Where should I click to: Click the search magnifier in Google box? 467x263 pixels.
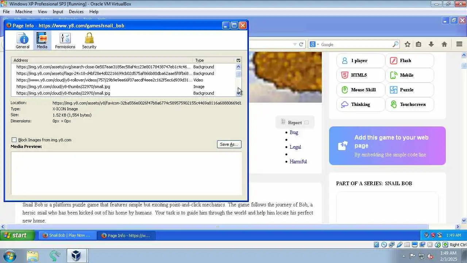click(x=395, y=44)
